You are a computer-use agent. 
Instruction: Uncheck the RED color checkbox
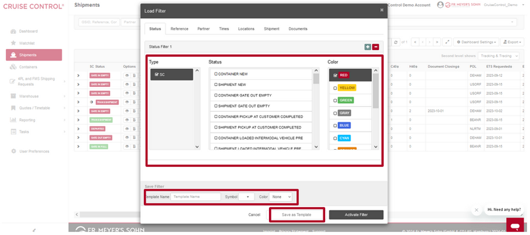point(335,76)
